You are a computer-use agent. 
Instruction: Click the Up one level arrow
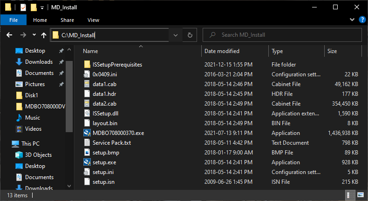tap(44, 35)
